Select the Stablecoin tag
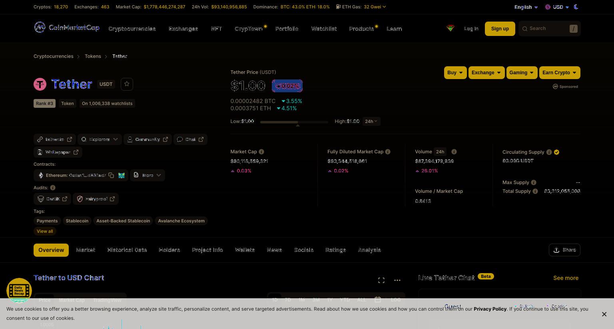The image size is (614, 329). click(x=77, y=221)
